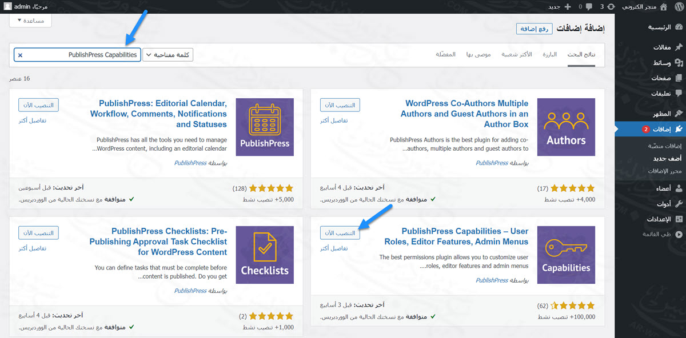
Task: Open the admin user avatar
Action: coord(7,7)
